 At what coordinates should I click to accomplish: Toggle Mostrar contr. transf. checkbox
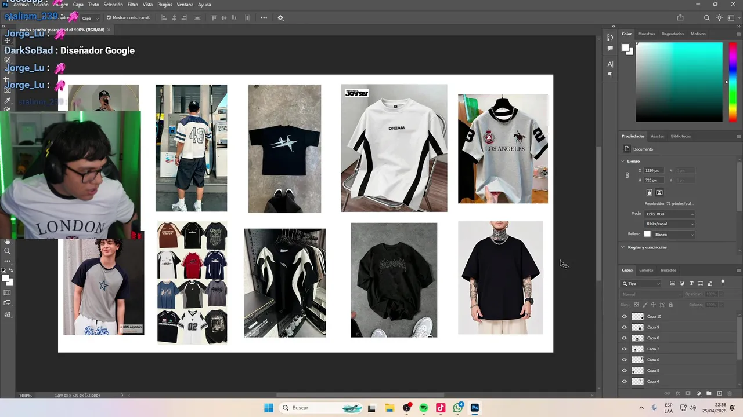pyautogui.click(x=109, y=18)
